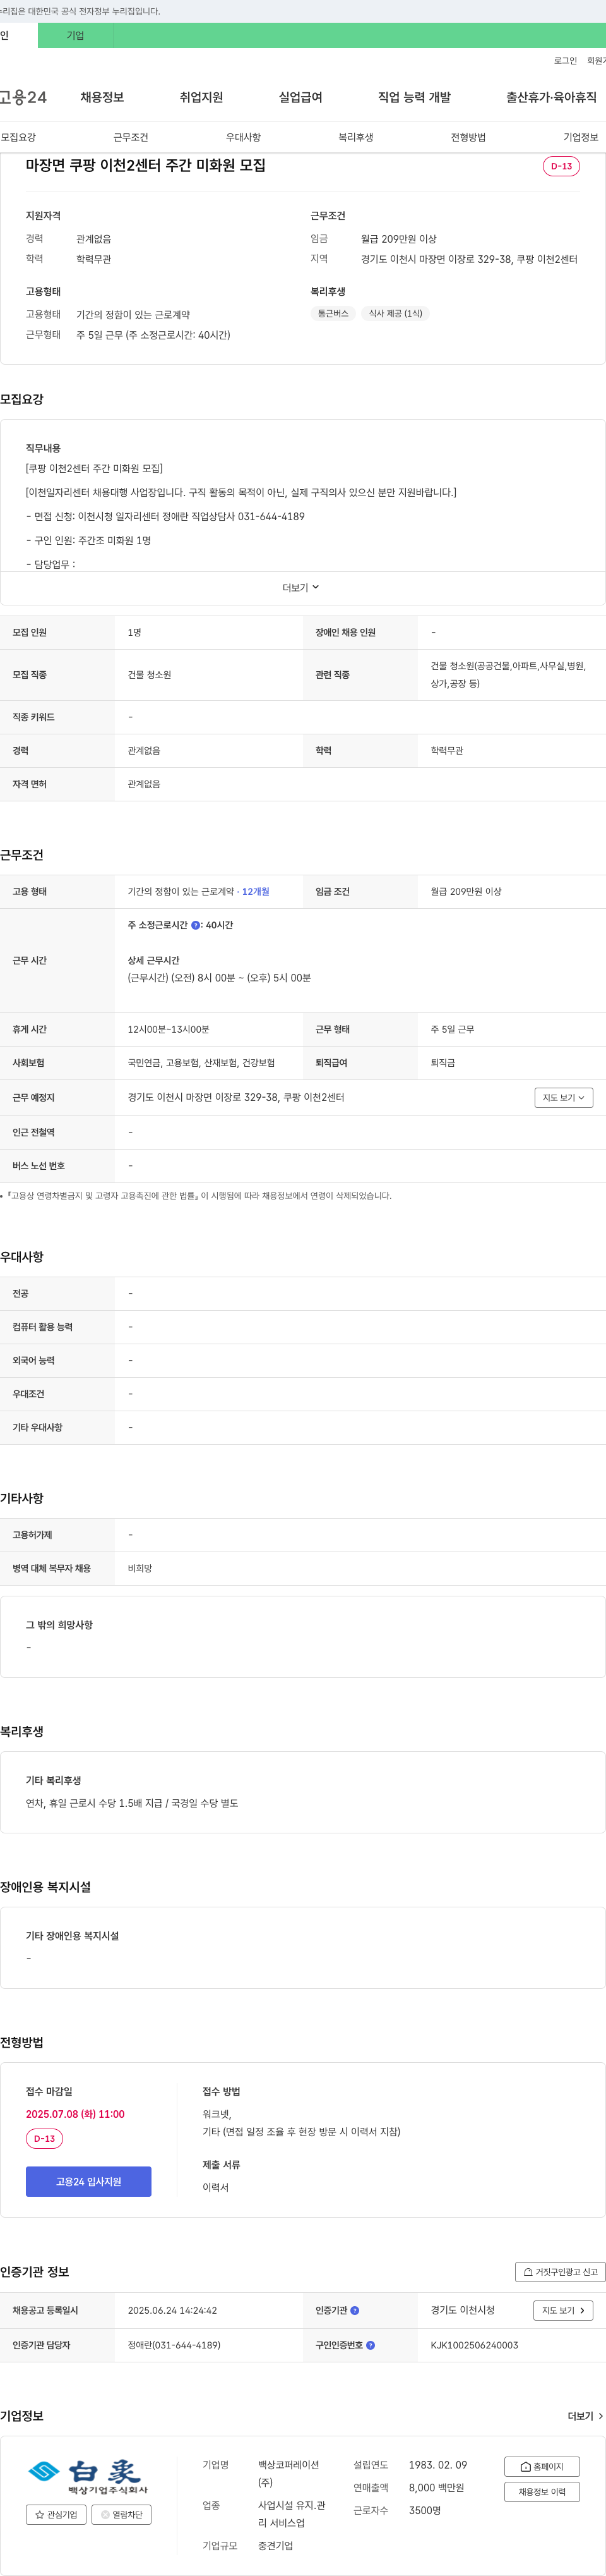This screenshot has width=606, height=2576.
Task: Click the 로그인 link
Action: [565, 61]
